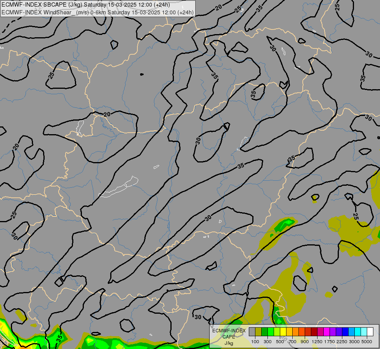Pick the bright green legend swatch
The height and width of the screenshot is (349, 380).
pyautogui.click(x=271, y=332)
